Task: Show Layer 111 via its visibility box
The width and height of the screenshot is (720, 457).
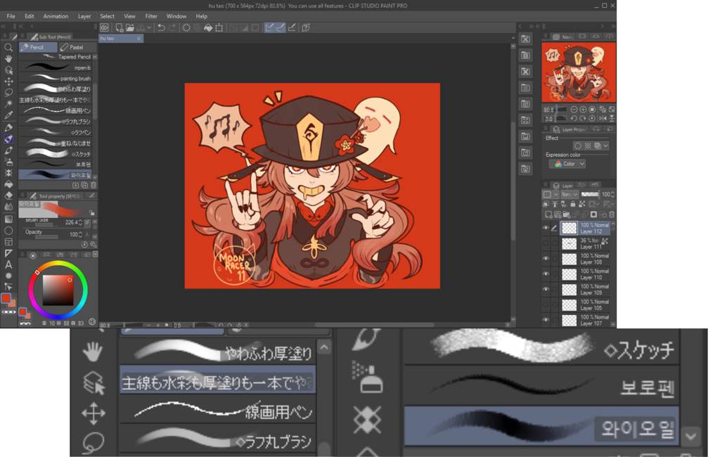Action: (x=546, y=243)
